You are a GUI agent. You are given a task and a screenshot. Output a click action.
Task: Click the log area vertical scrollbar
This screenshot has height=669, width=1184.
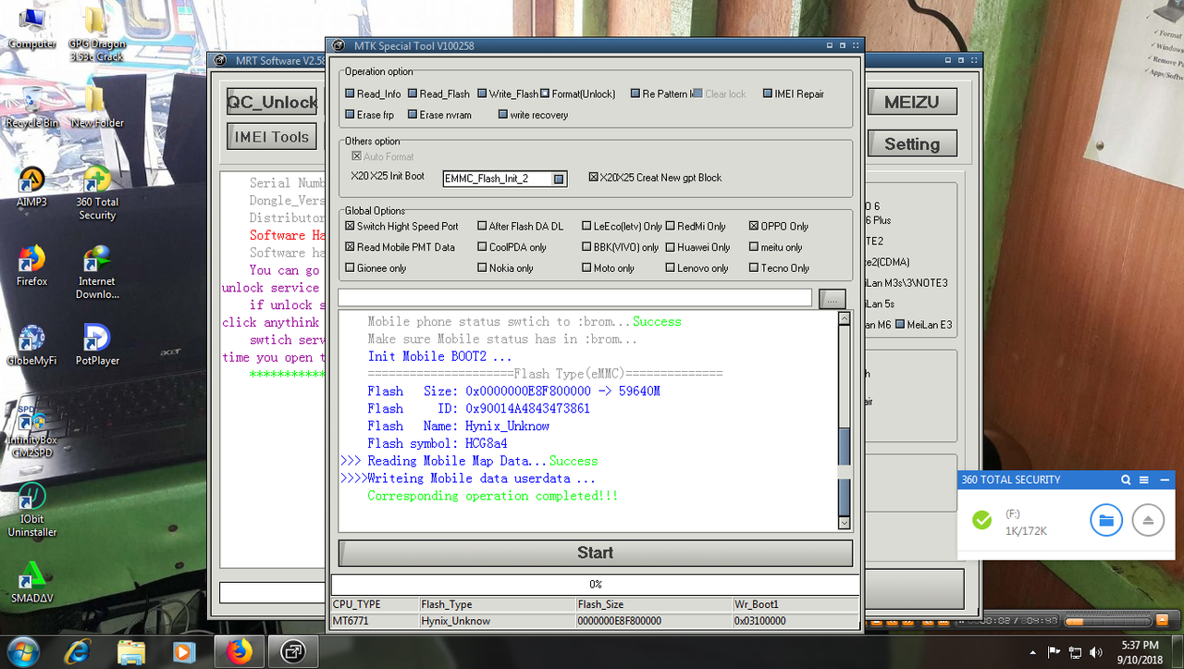point(844,421)
